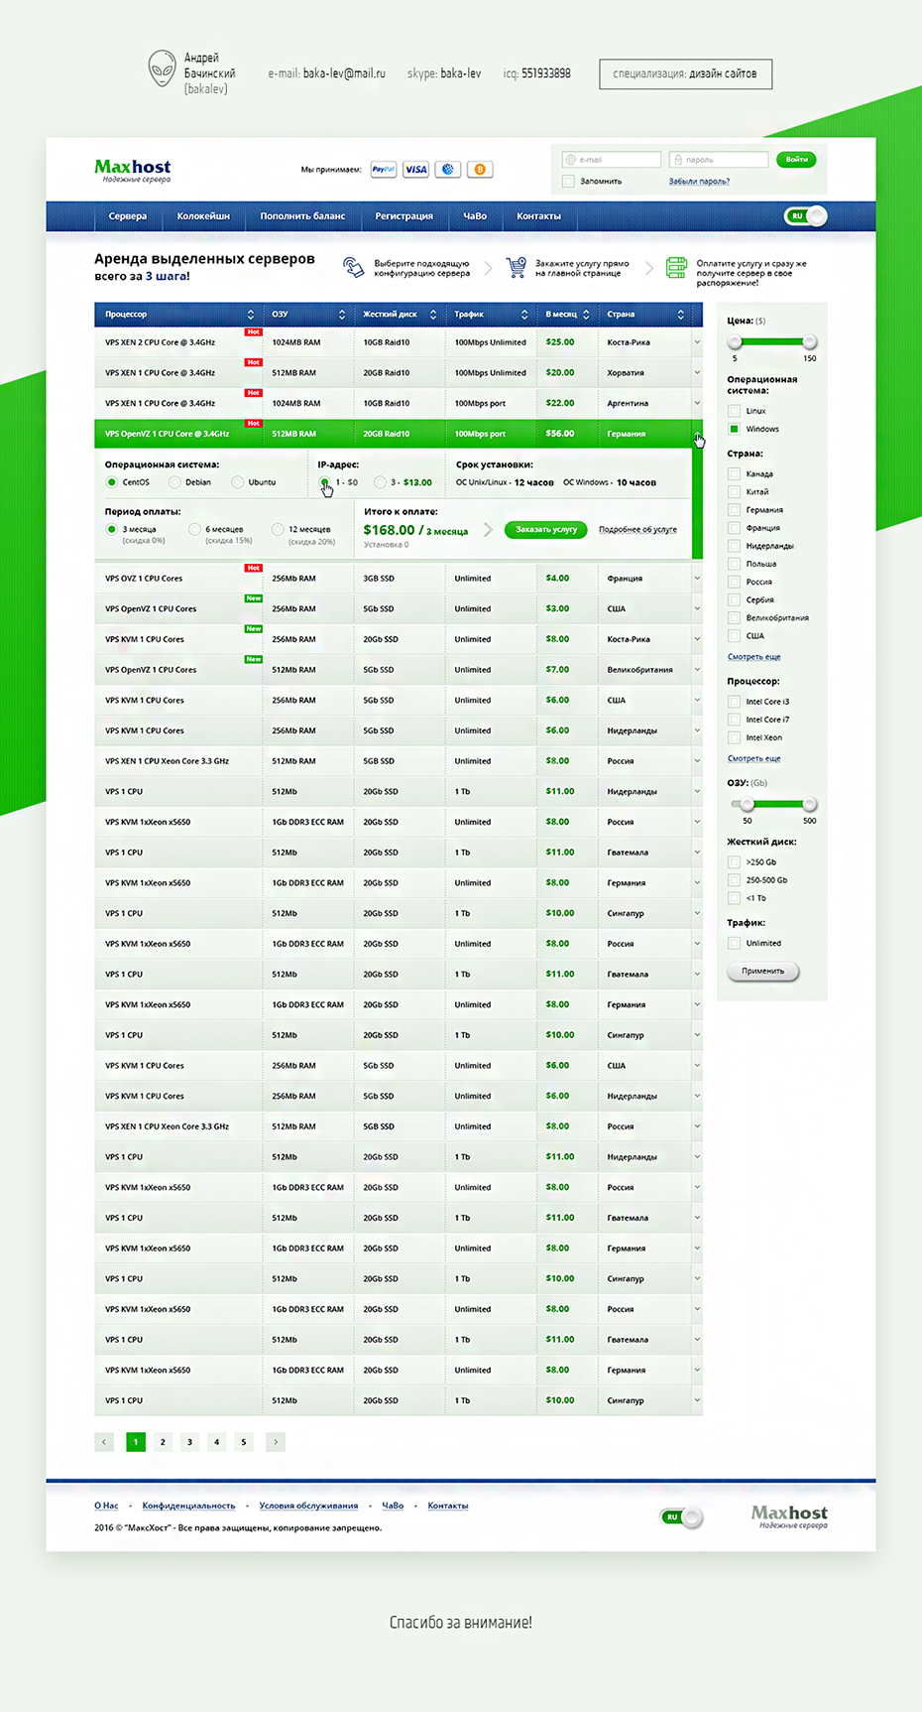Screen dimensions: 922x1712
Task: Go to next page with right arrow
Action: pyautogui.click(x=276, y=1442)
